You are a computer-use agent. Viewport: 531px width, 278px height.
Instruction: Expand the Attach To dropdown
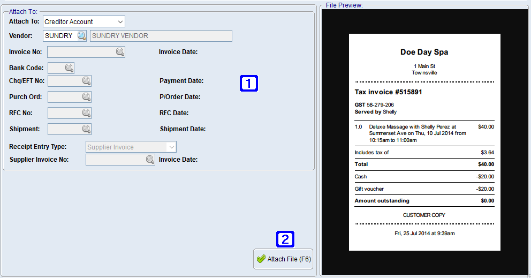(120, 22)
